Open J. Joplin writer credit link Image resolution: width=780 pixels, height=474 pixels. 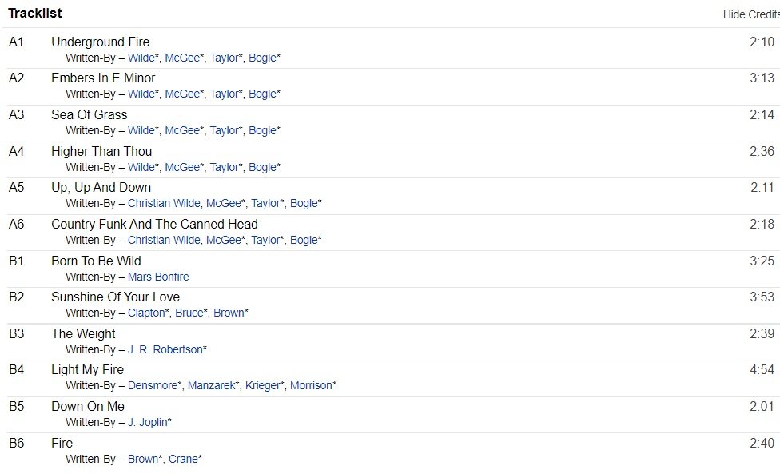pyautogui.click(x=147, y=422)
